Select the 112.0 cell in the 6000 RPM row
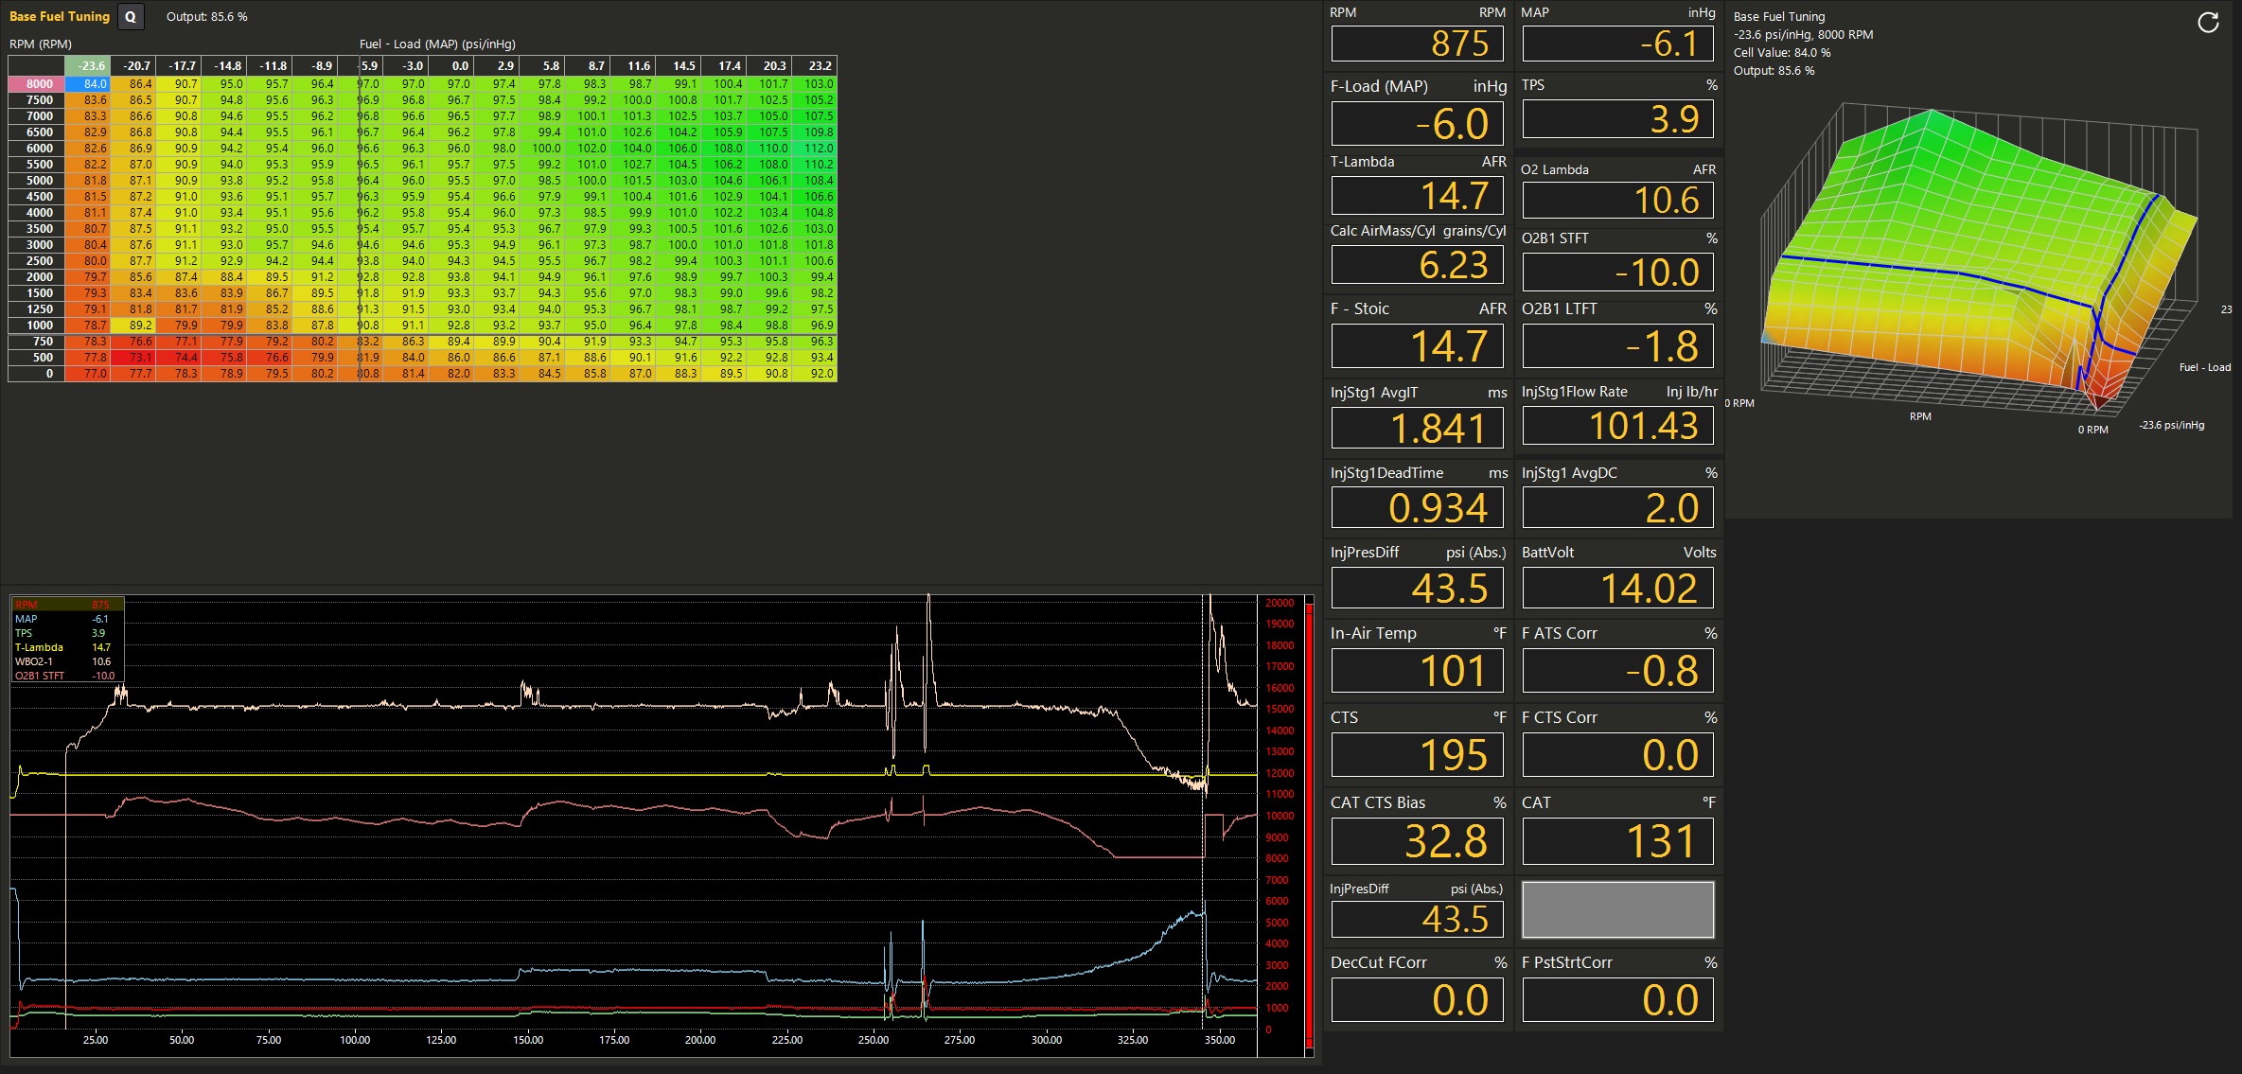 tap(815, 149)
